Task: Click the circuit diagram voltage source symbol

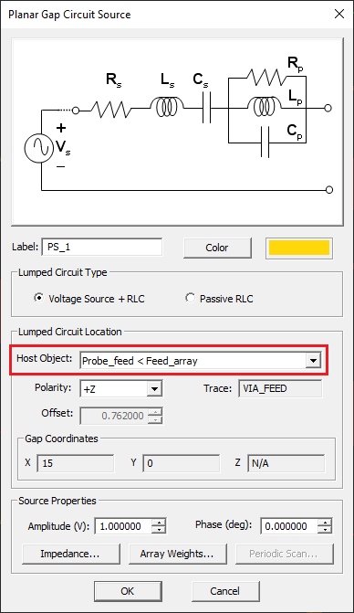Action: (38, 148)
